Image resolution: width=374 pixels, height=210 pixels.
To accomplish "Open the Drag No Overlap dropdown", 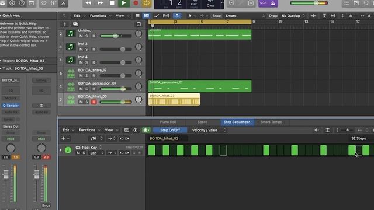I will tap(293, 16).
